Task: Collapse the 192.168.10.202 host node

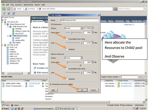Action: click(3, 45)
